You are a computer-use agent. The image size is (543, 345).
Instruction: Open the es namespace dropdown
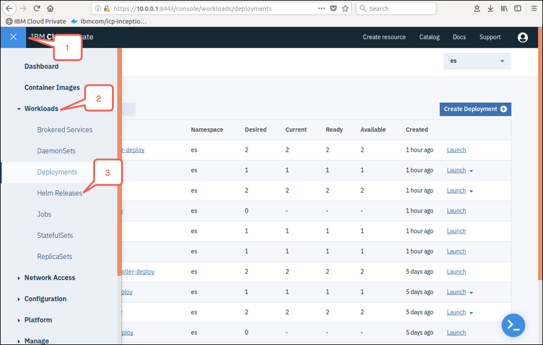tap(477, 61)
